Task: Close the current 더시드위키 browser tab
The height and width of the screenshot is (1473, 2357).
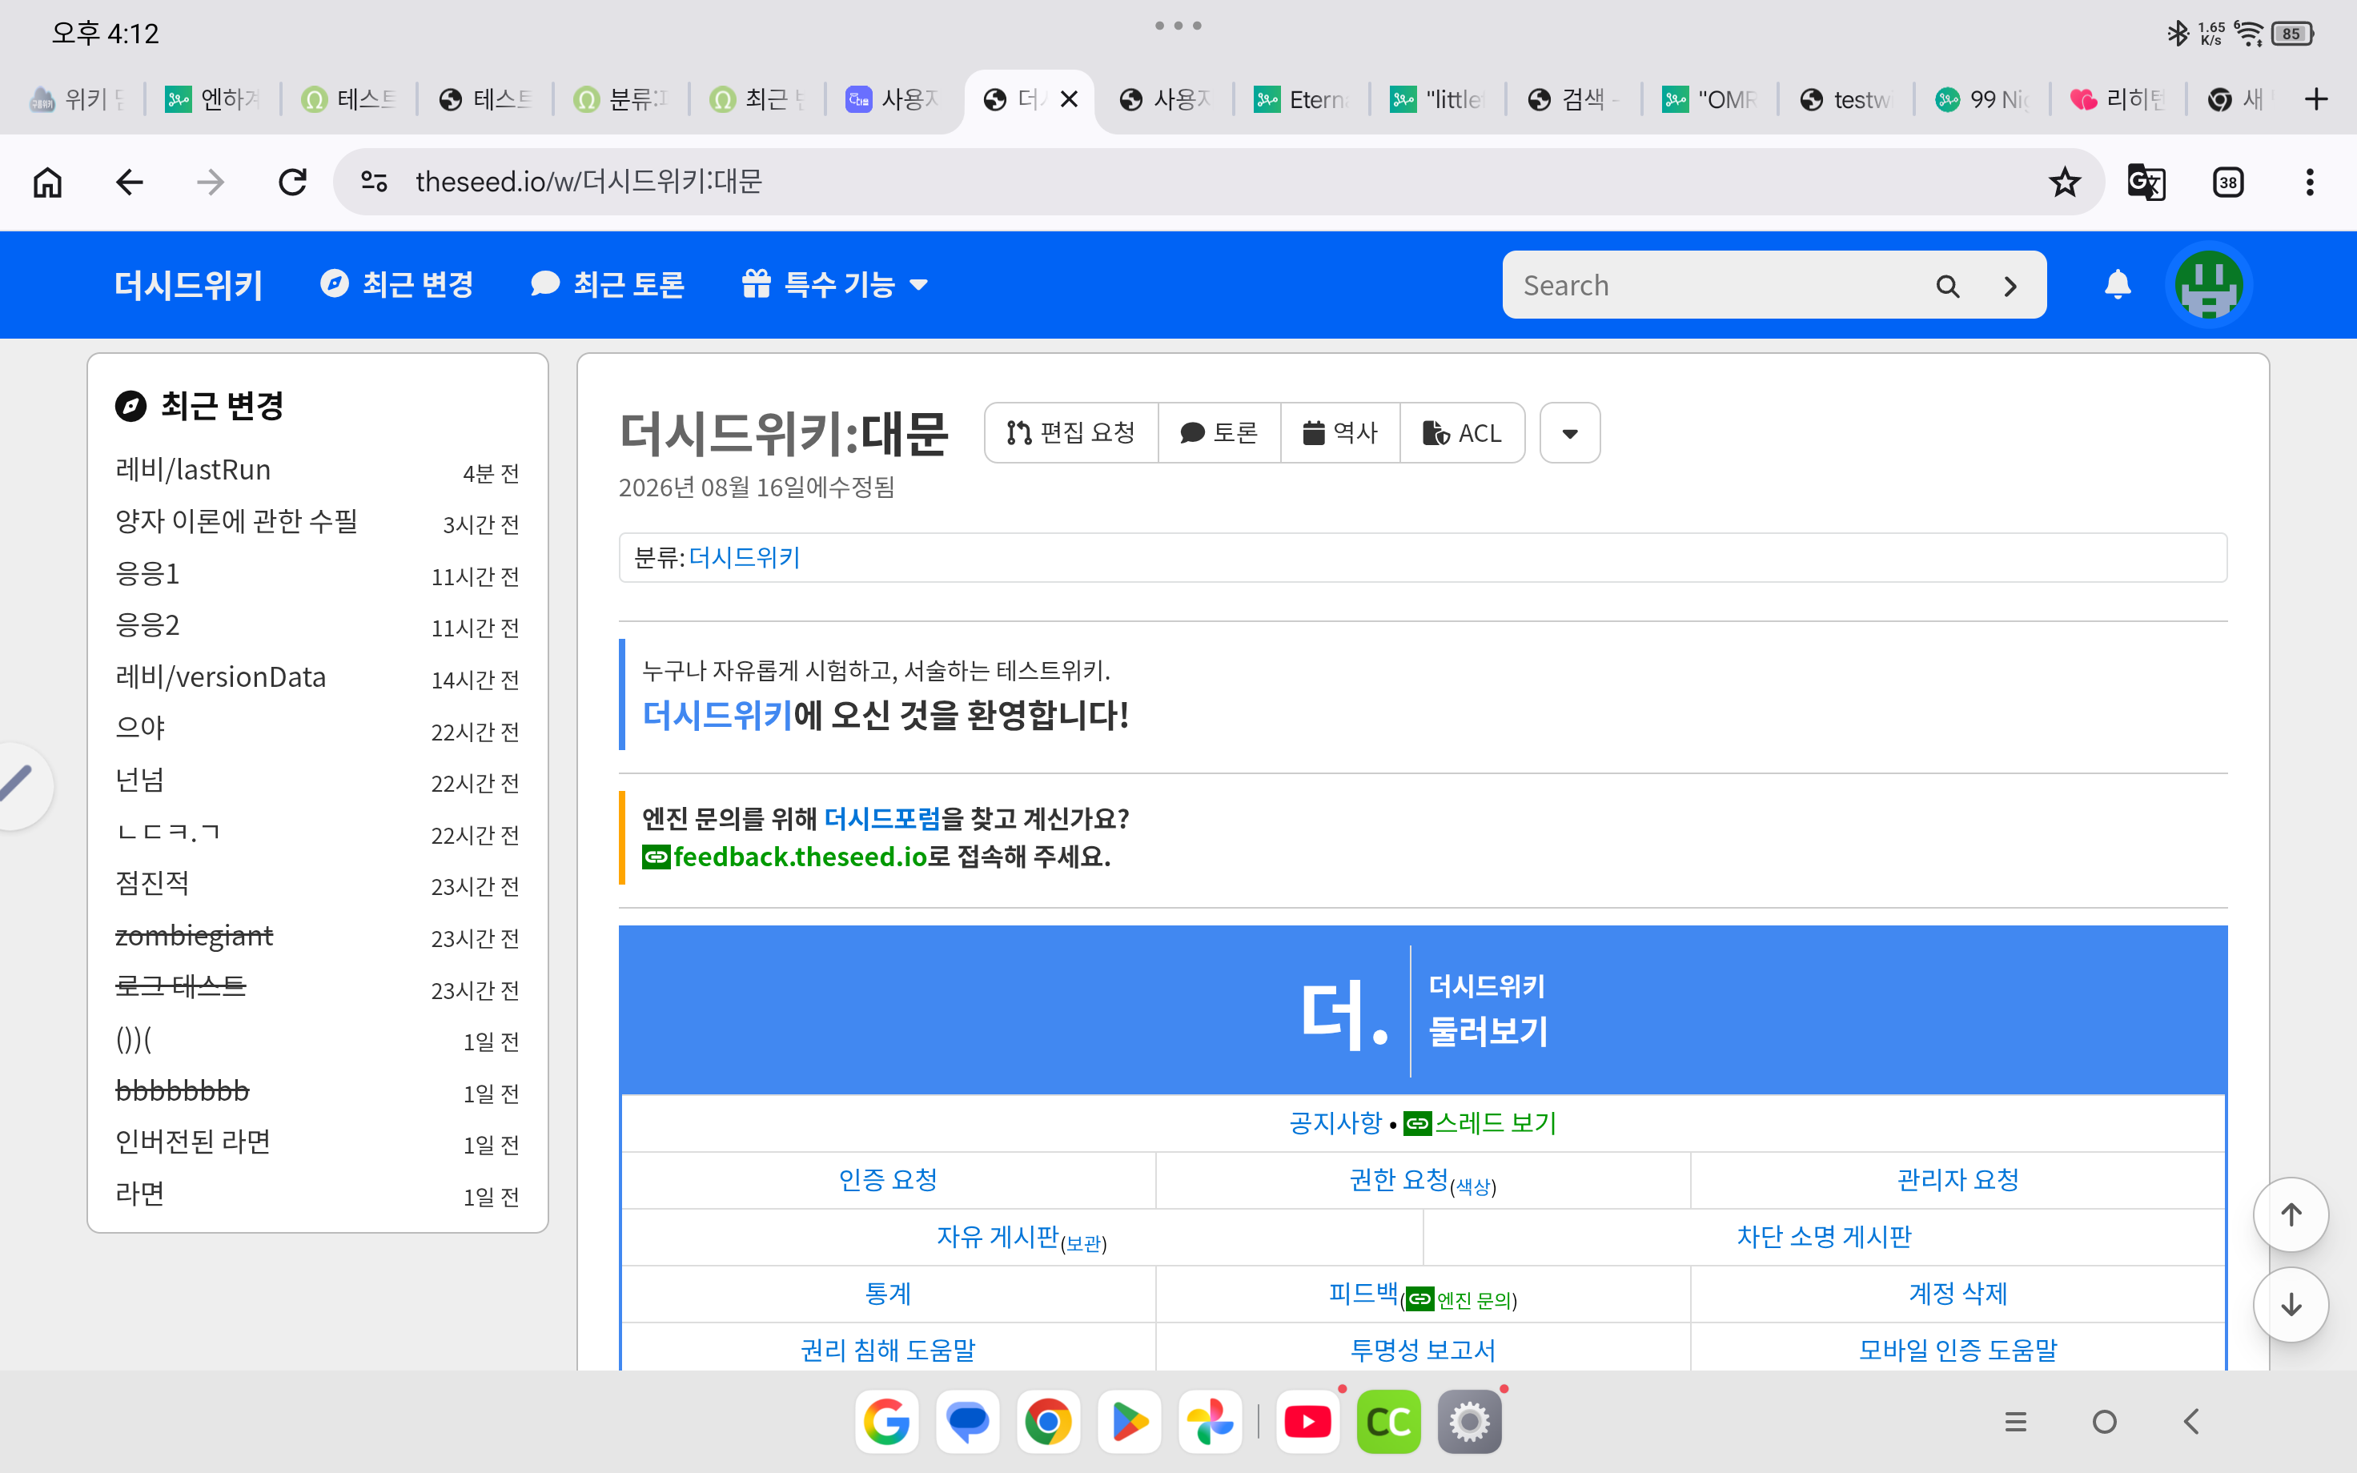Action: 1069,99
